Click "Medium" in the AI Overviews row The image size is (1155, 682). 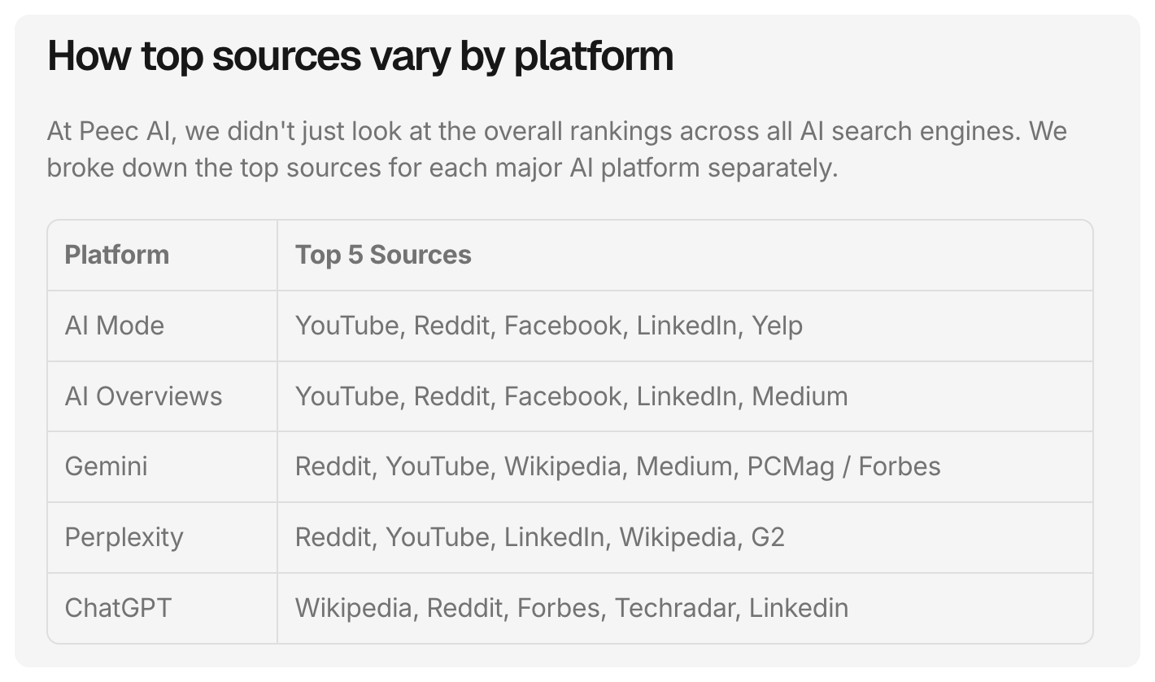800,396
